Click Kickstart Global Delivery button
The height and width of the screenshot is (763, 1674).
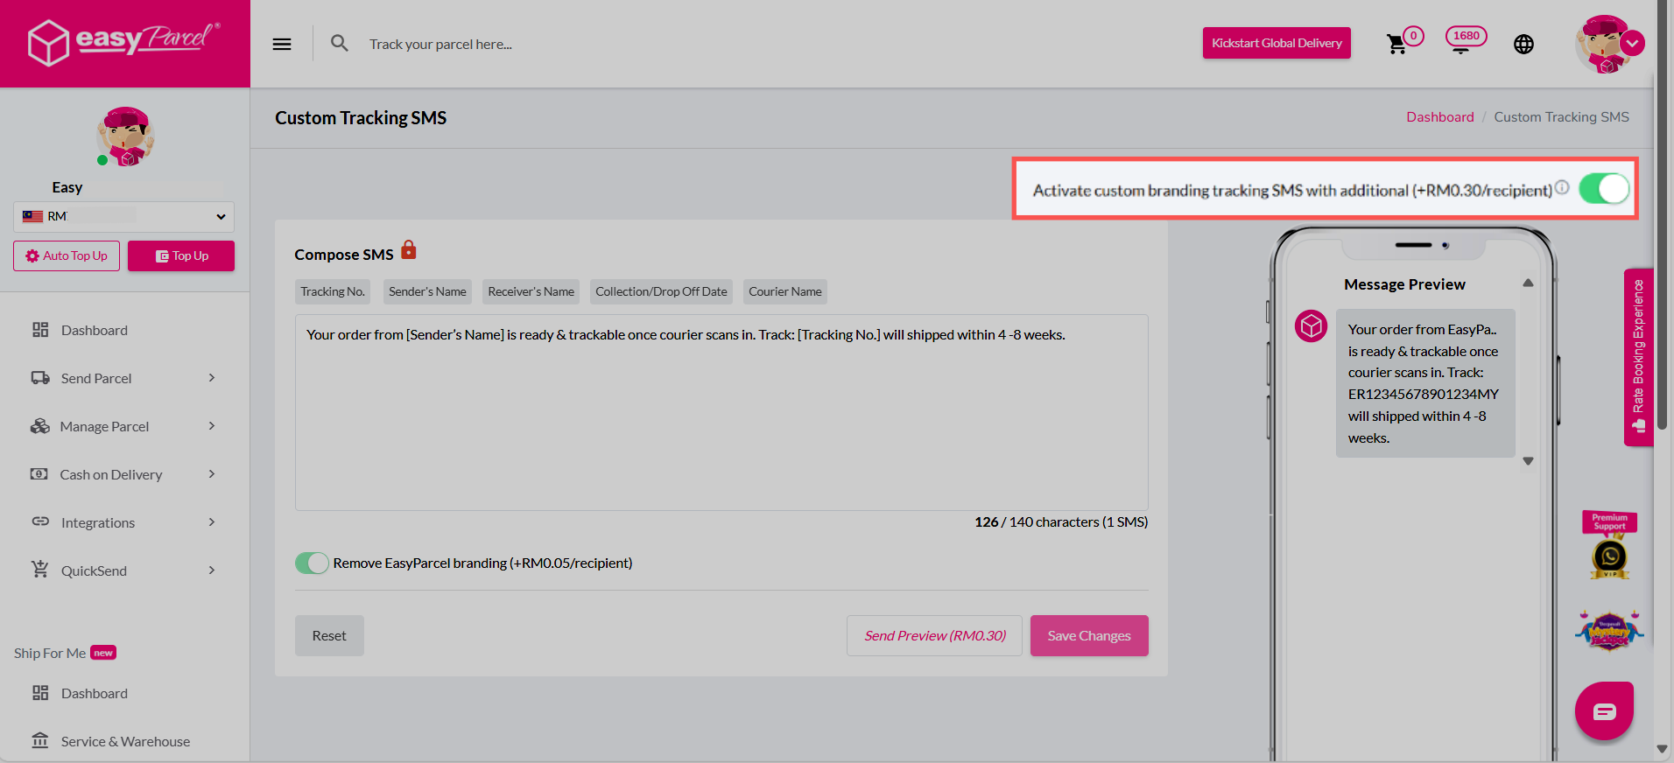[1277, 43]
